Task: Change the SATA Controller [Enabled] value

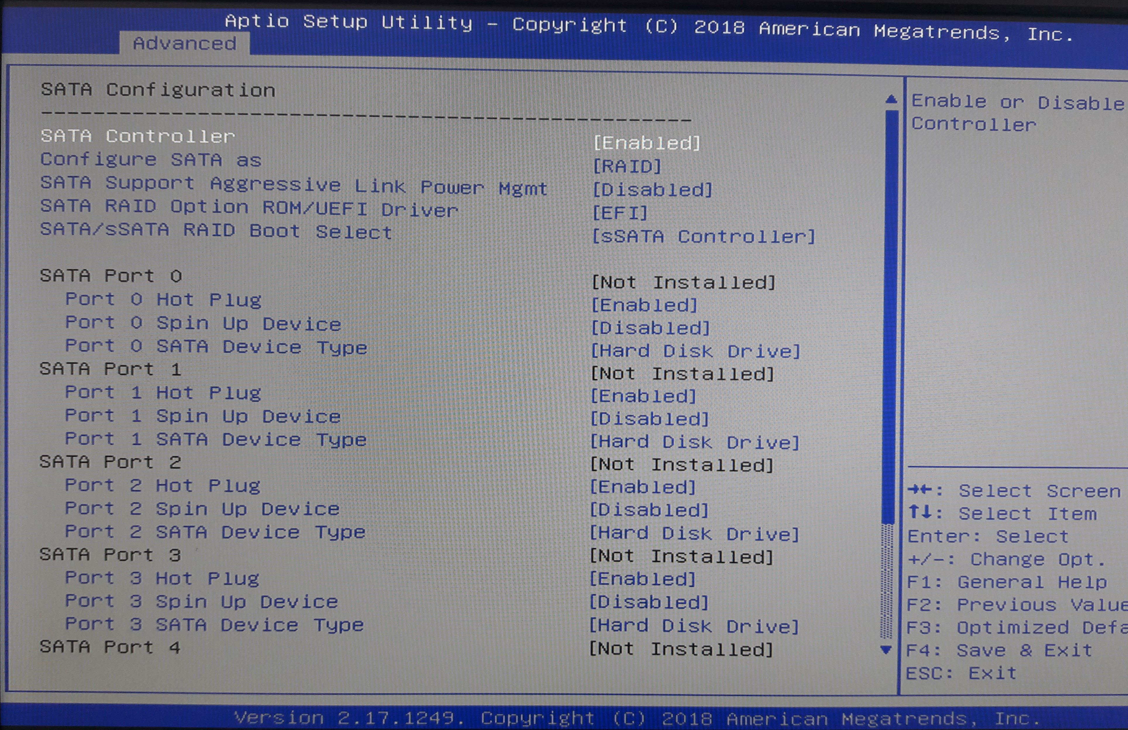Action: [x=647, y=143]
